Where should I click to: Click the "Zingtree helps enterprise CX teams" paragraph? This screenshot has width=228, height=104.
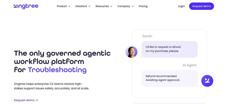[51, 86]
